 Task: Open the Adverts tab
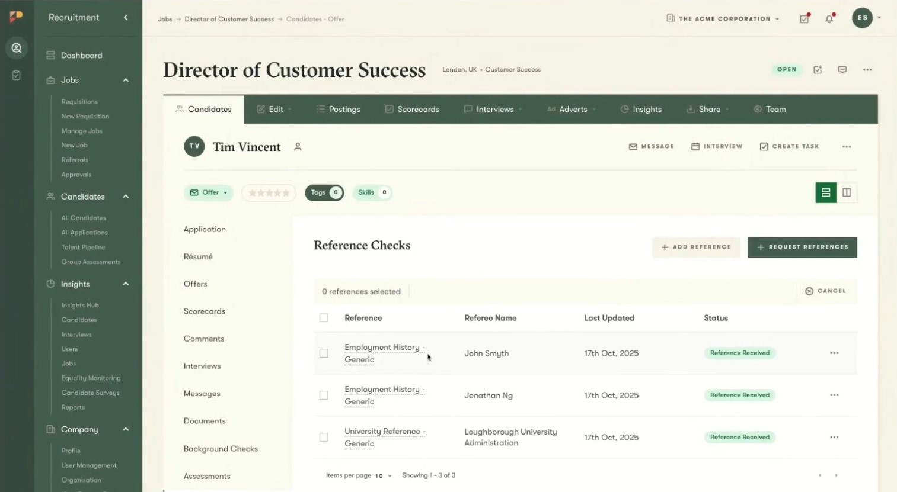572,110
